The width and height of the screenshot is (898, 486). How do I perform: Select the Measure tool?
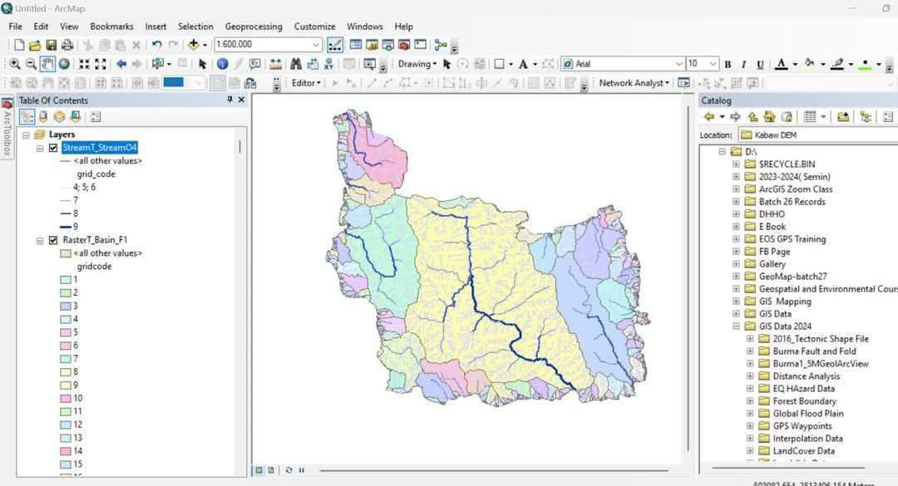[x=275, y=64]
